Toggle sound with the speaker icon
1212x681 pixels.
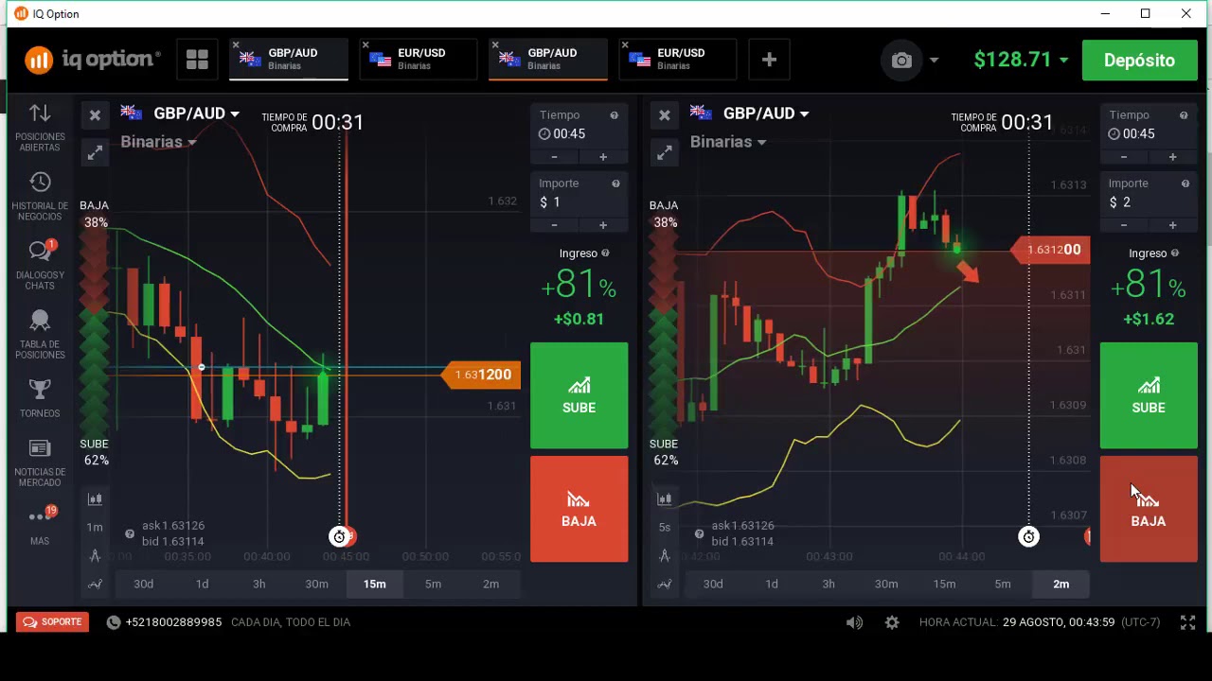pyautogui.click(x=854, y=622)
